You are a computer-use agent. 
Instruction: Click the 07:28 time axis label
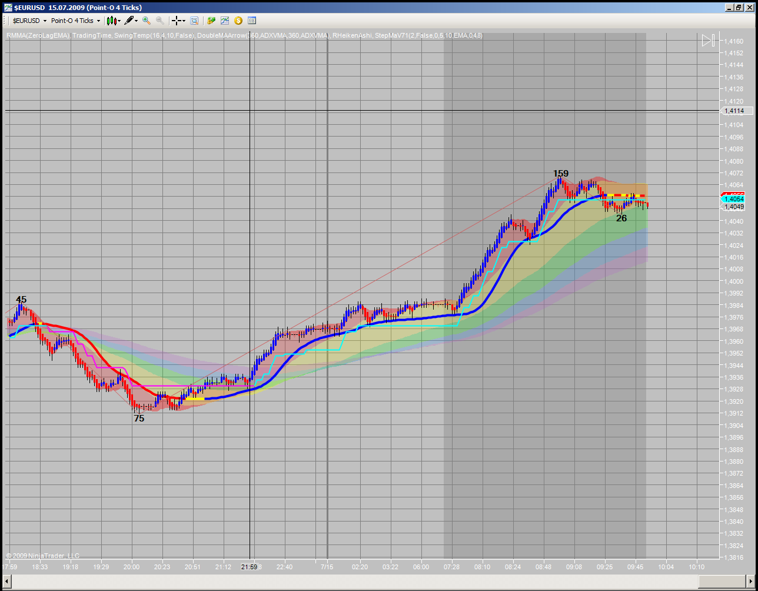click(452, 567)
